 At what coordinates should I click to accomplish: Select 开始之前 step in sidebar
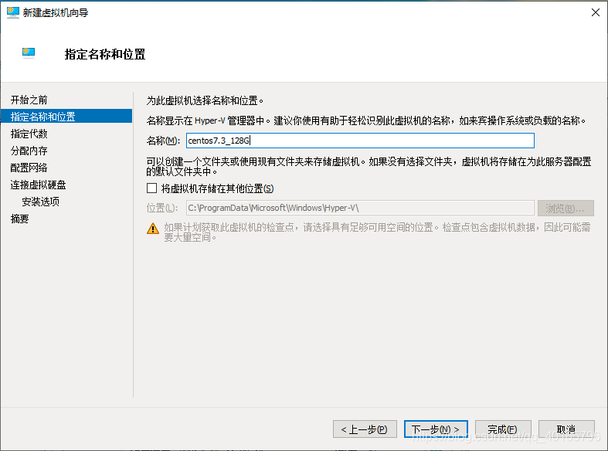[x=29, y=100]
